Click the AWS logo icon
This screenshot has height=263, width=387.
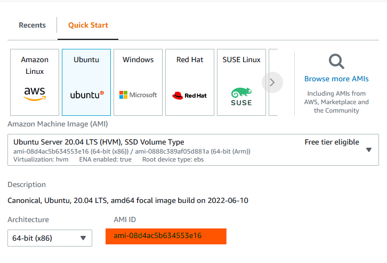35,94
